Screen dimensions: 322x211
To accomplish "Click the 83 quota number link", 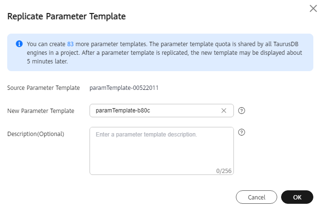I will coord(70,44).
